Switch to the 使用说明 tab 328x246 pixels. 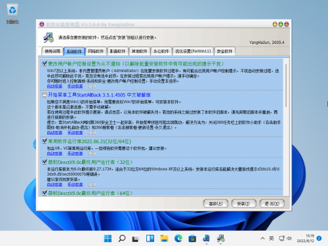click(52, 51)
